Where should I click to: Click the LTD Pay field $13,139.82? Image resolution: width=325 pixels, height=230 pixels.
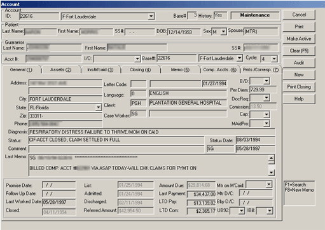click(x=201, y=203)
